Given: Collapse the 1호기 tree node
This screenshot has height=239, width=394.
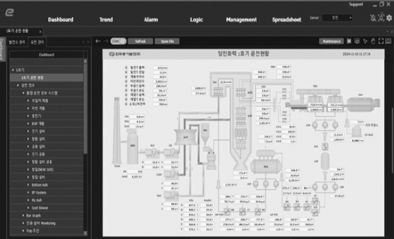Looking at the screenshot, I should [x=13, y=70].
